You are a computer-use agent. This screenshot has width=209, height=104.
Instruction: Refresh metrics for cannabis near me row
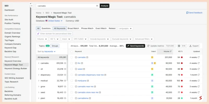pyautogui.click(x=199, y=87)
